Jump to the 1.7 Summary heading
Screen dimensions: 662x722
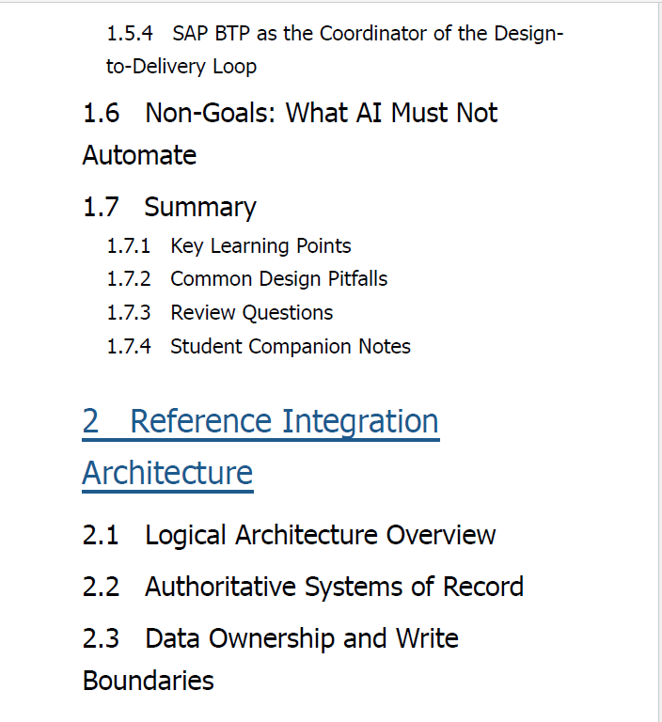coord(169,207)
